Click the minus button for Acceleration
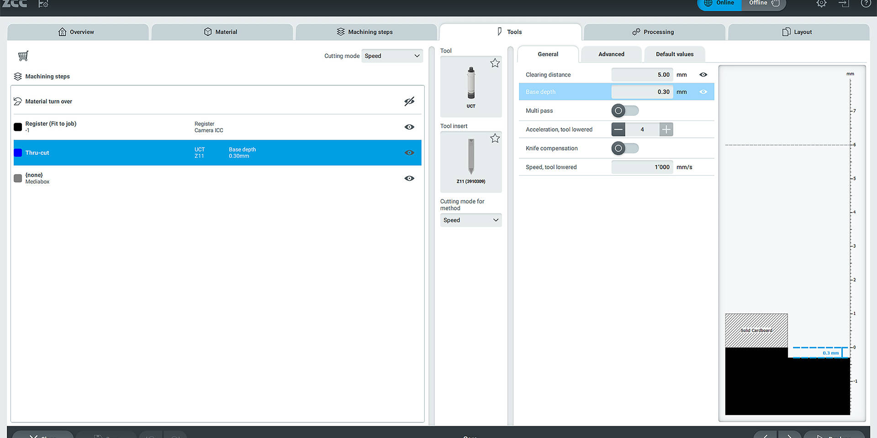This screenshot has width=877, height=438. [618, 130]
